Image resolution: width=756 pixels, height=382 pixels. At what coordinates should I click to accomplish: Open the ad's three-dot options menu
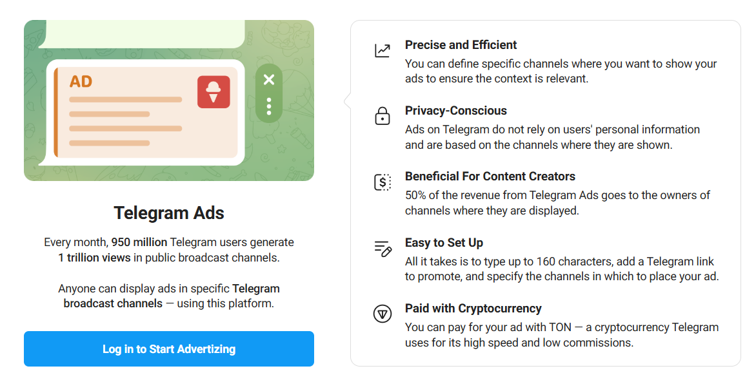tap(269, 106)
